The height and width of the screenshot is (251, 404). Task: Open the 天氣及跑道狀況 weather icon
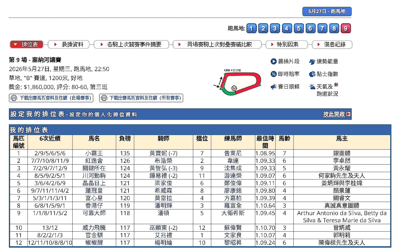click(x=312, y=87)
